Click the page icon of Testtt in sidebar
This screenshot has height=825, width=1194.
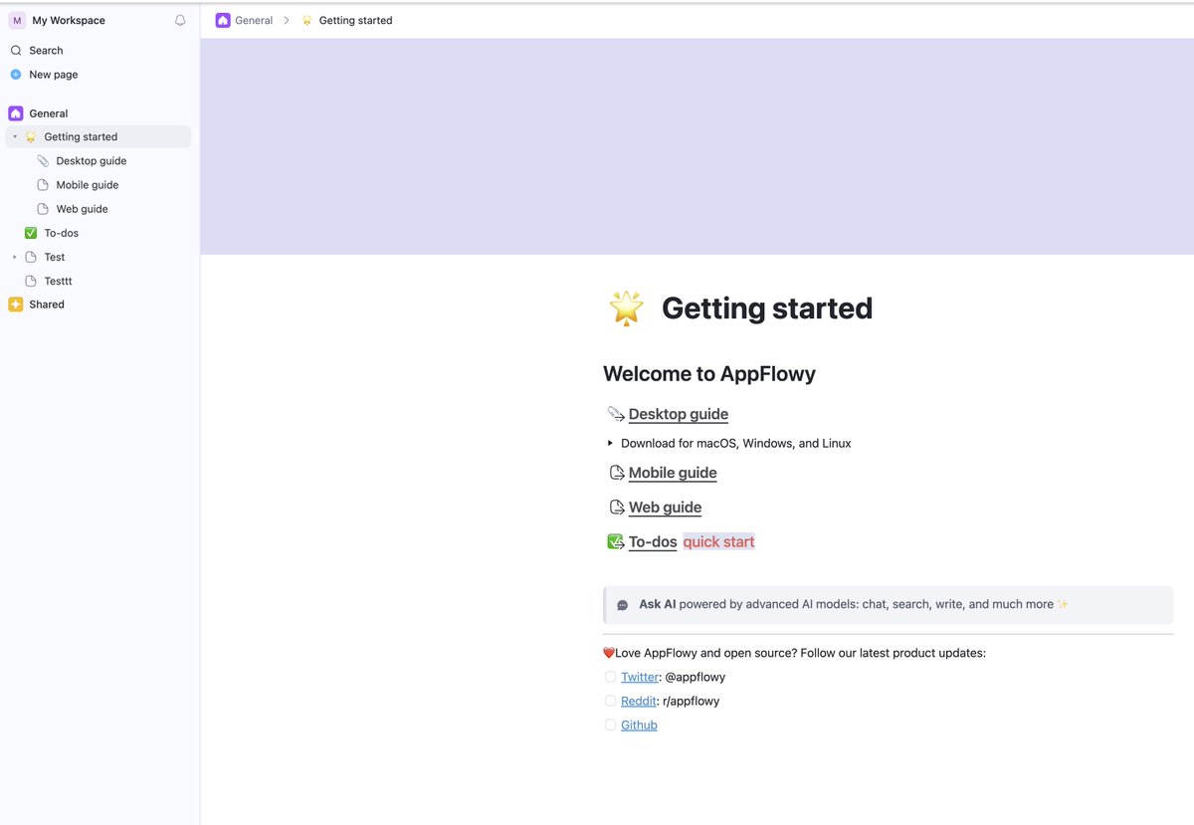click(31, 281)
